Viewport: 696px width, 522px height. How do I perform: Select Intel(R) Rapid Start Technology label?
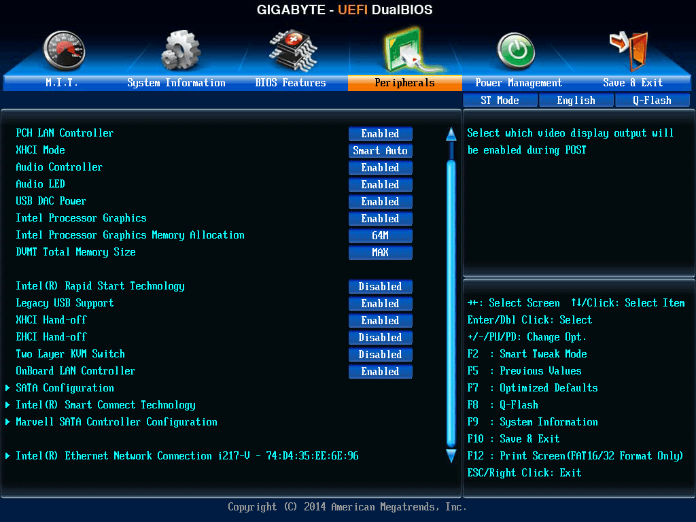[101, 286]
